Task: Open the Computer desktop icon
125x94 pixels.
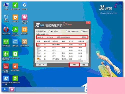Action: [6, 5]
